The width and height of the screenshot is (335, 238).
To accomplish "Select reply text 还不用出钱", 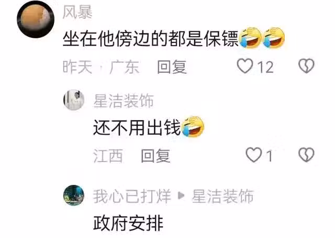I will [x=137, y=127].
